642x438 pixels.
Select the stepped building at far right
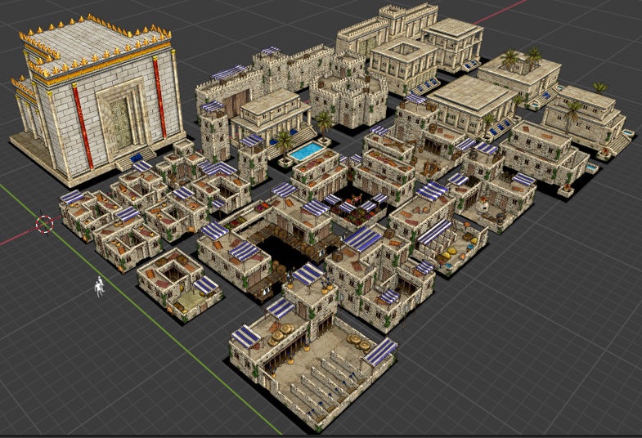click(x=585, y=114)
